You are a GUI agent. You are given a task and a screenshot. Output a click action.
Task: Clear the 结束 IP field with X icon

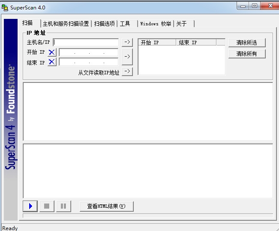pyautogui.click(x=52, y=62)
